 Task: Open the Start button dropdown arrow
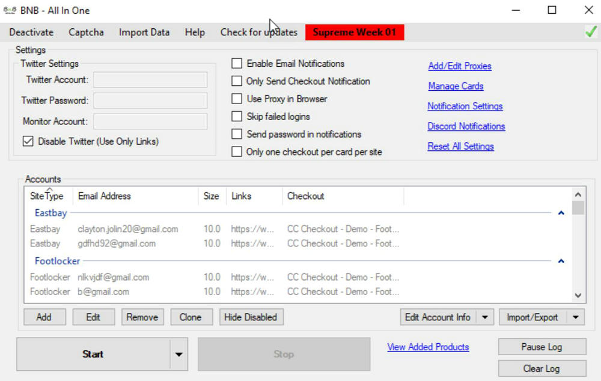click(179, 354)
